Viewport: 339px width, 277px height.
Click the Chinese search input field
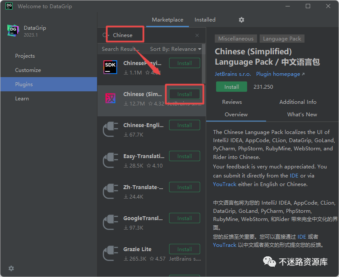(151, 35)
